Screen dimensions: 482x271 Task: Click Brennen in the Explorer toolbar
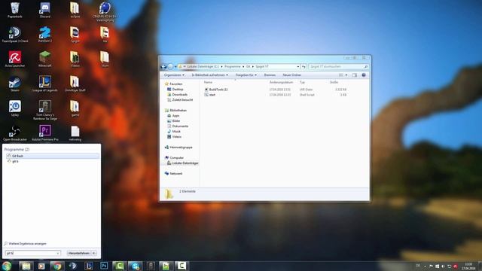click(270, 75)
